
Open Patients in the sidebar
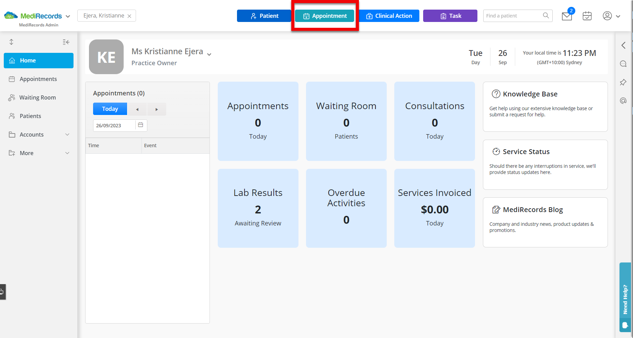[38, 116]
